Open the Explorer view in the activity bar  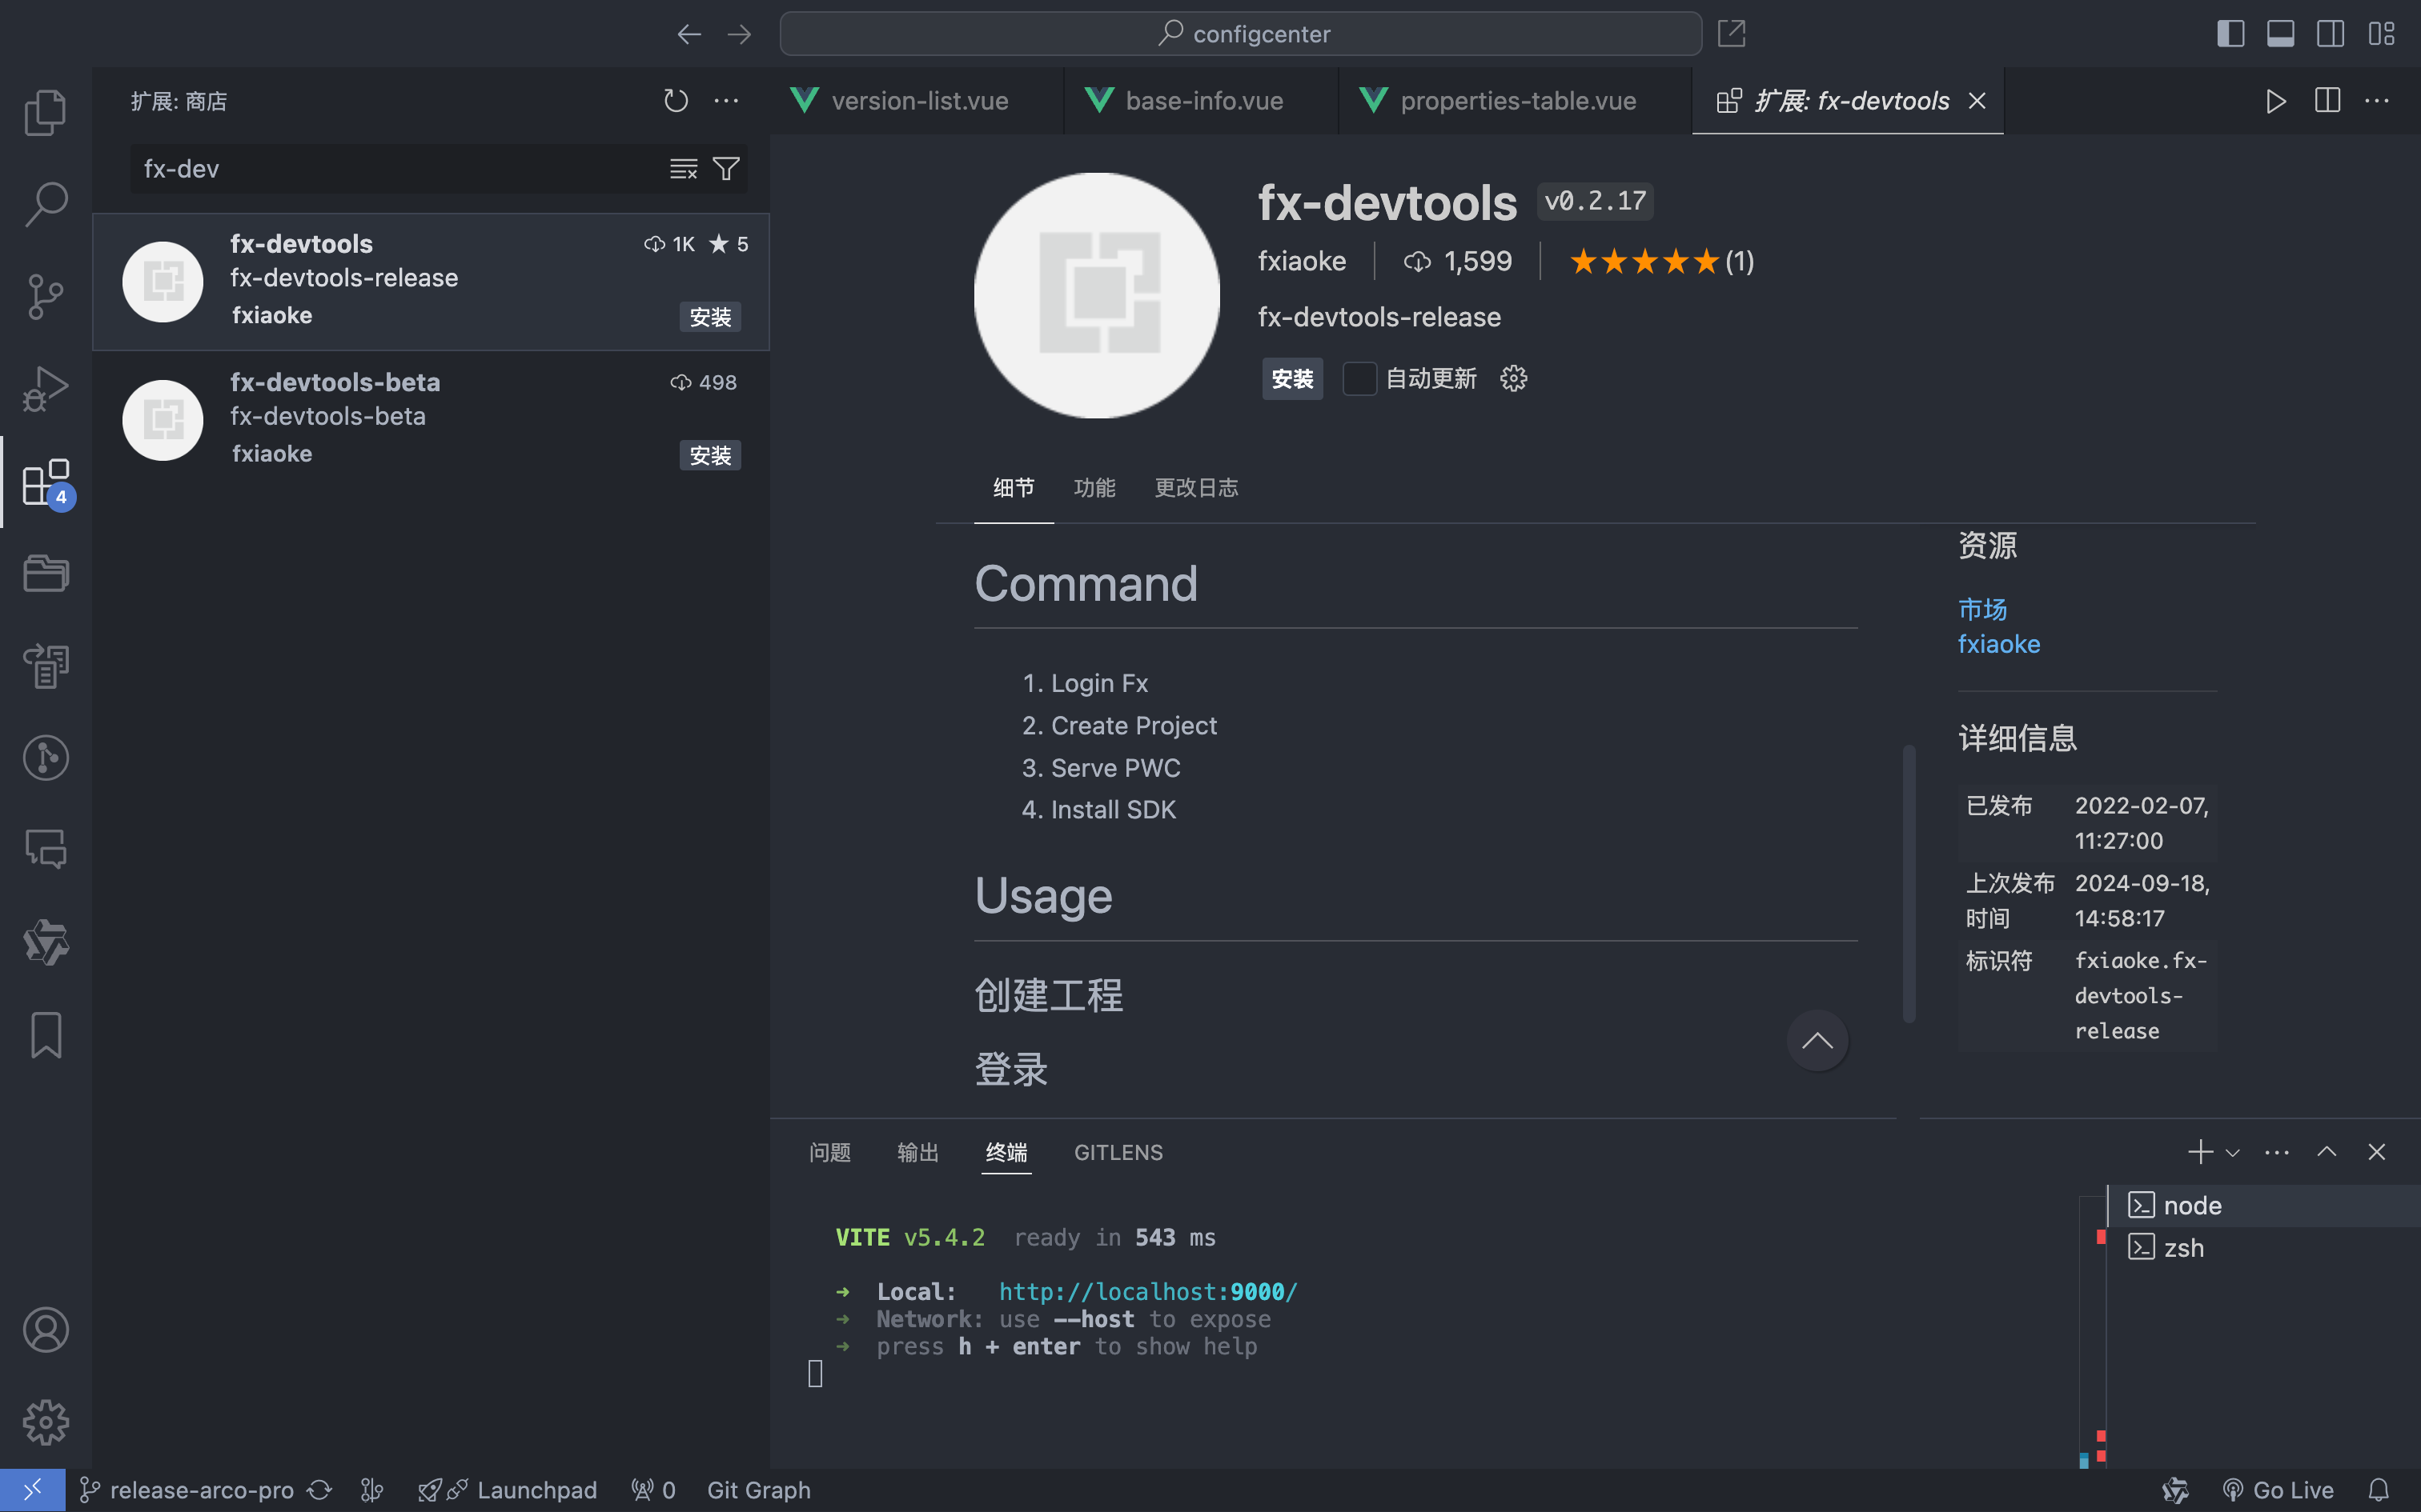pos(46,112)
